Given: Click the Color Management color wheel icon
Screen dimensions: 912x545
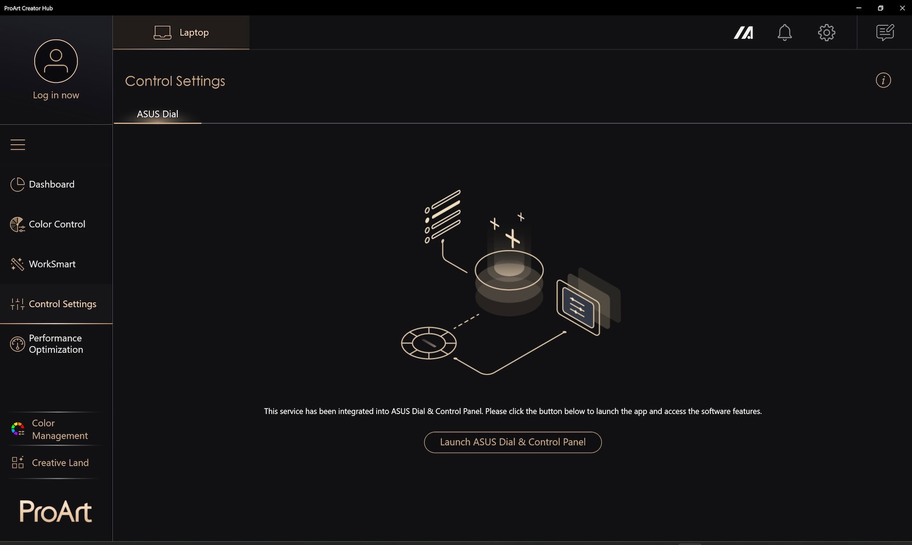Looking at the screenshot, I should (18, 429).
